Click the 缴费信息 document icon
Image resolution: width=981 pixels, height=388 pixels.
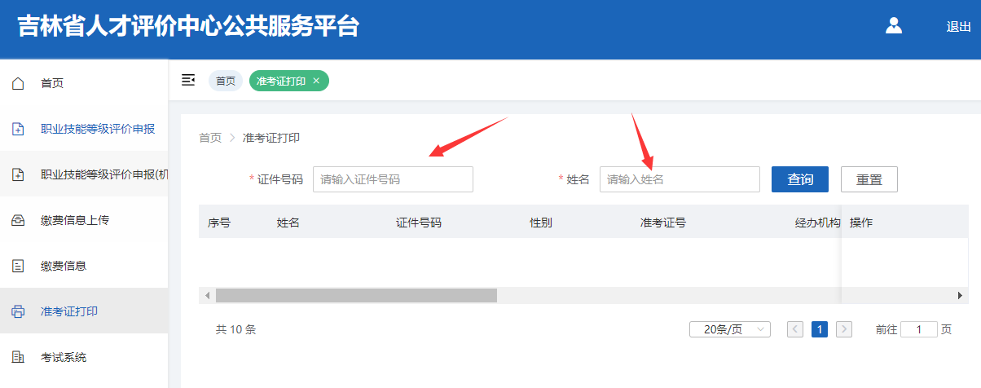click(18, 266)
